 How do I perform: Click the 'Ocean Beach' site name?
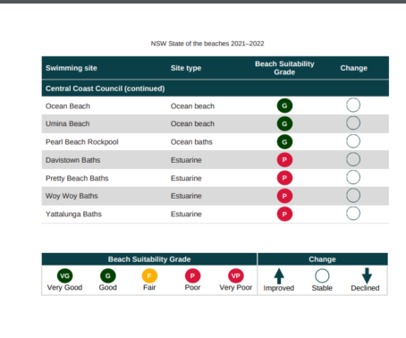pos(68,106)
